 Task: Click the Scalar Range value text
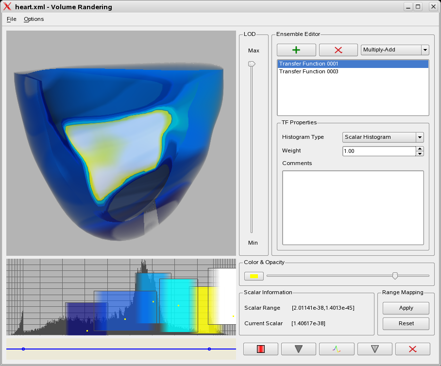(323, 308)
